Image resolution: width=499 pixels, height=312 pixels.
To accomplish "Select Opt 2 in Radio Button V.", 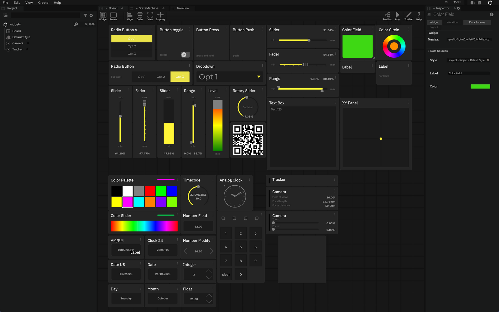I will tap(132, 46).
